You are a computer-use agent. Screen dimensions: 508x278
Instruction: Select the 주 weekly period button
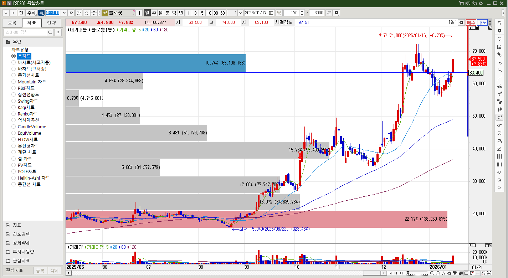(x=154, y=13)
